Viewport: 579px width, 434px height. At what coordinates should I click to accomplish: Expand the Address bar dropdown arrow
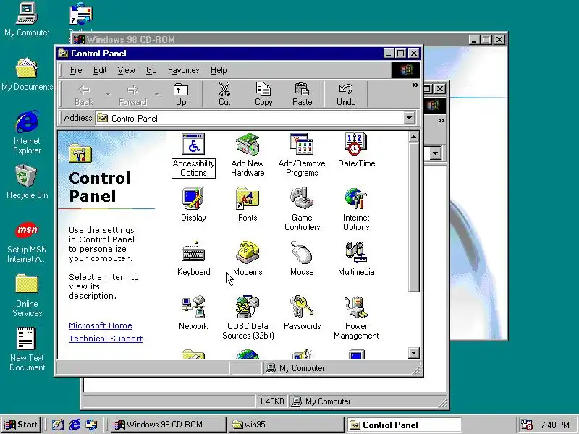point(409,118)
